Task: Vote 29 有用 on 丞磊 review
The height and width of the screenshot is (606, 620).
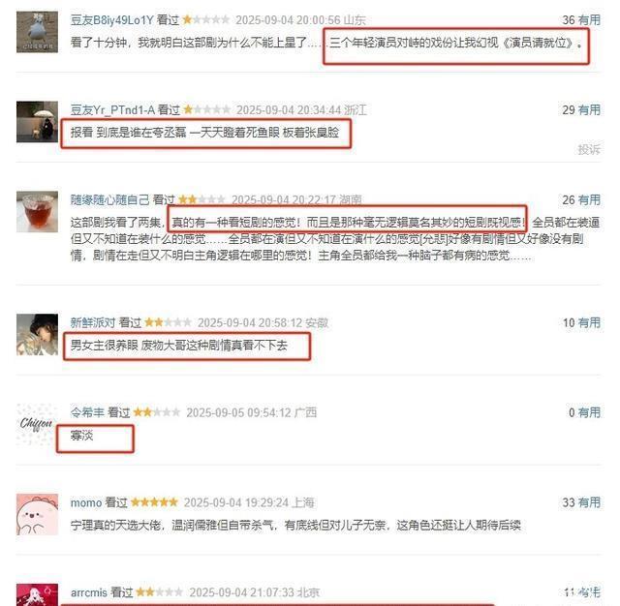Action: 581,110
